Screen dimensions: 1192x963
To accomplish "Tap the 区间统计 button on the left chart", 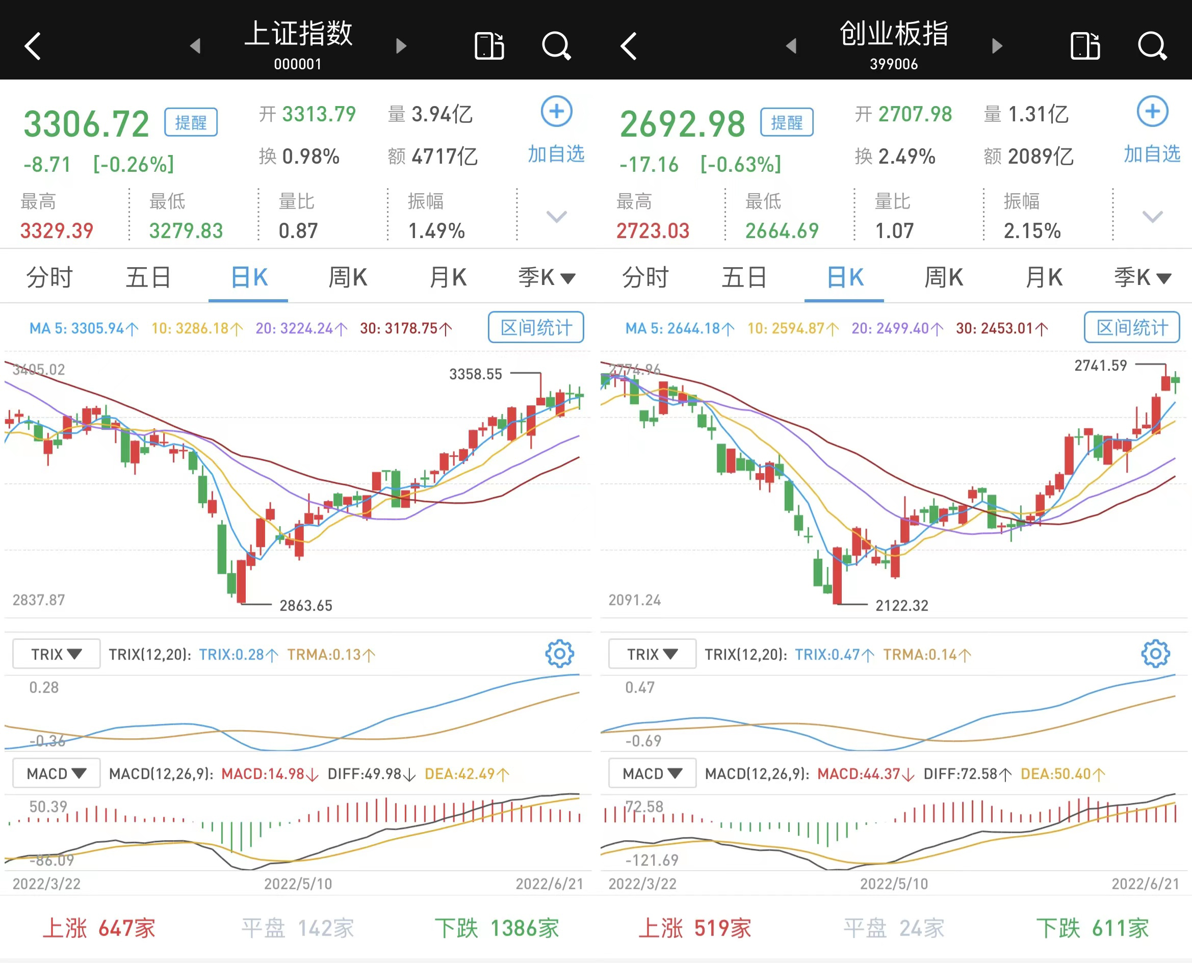I will click(535, 327).
